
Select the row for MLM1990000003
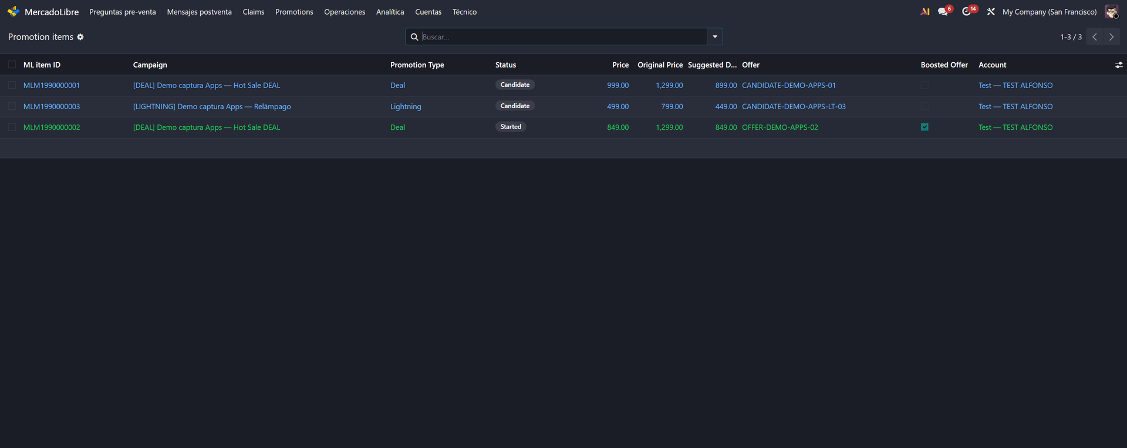[12, 106]
